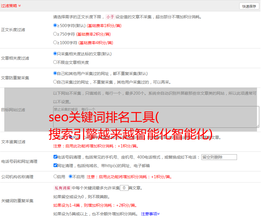
Task: Select 关闭 for 文本鉴黄过滤
Action: [70, 137]
